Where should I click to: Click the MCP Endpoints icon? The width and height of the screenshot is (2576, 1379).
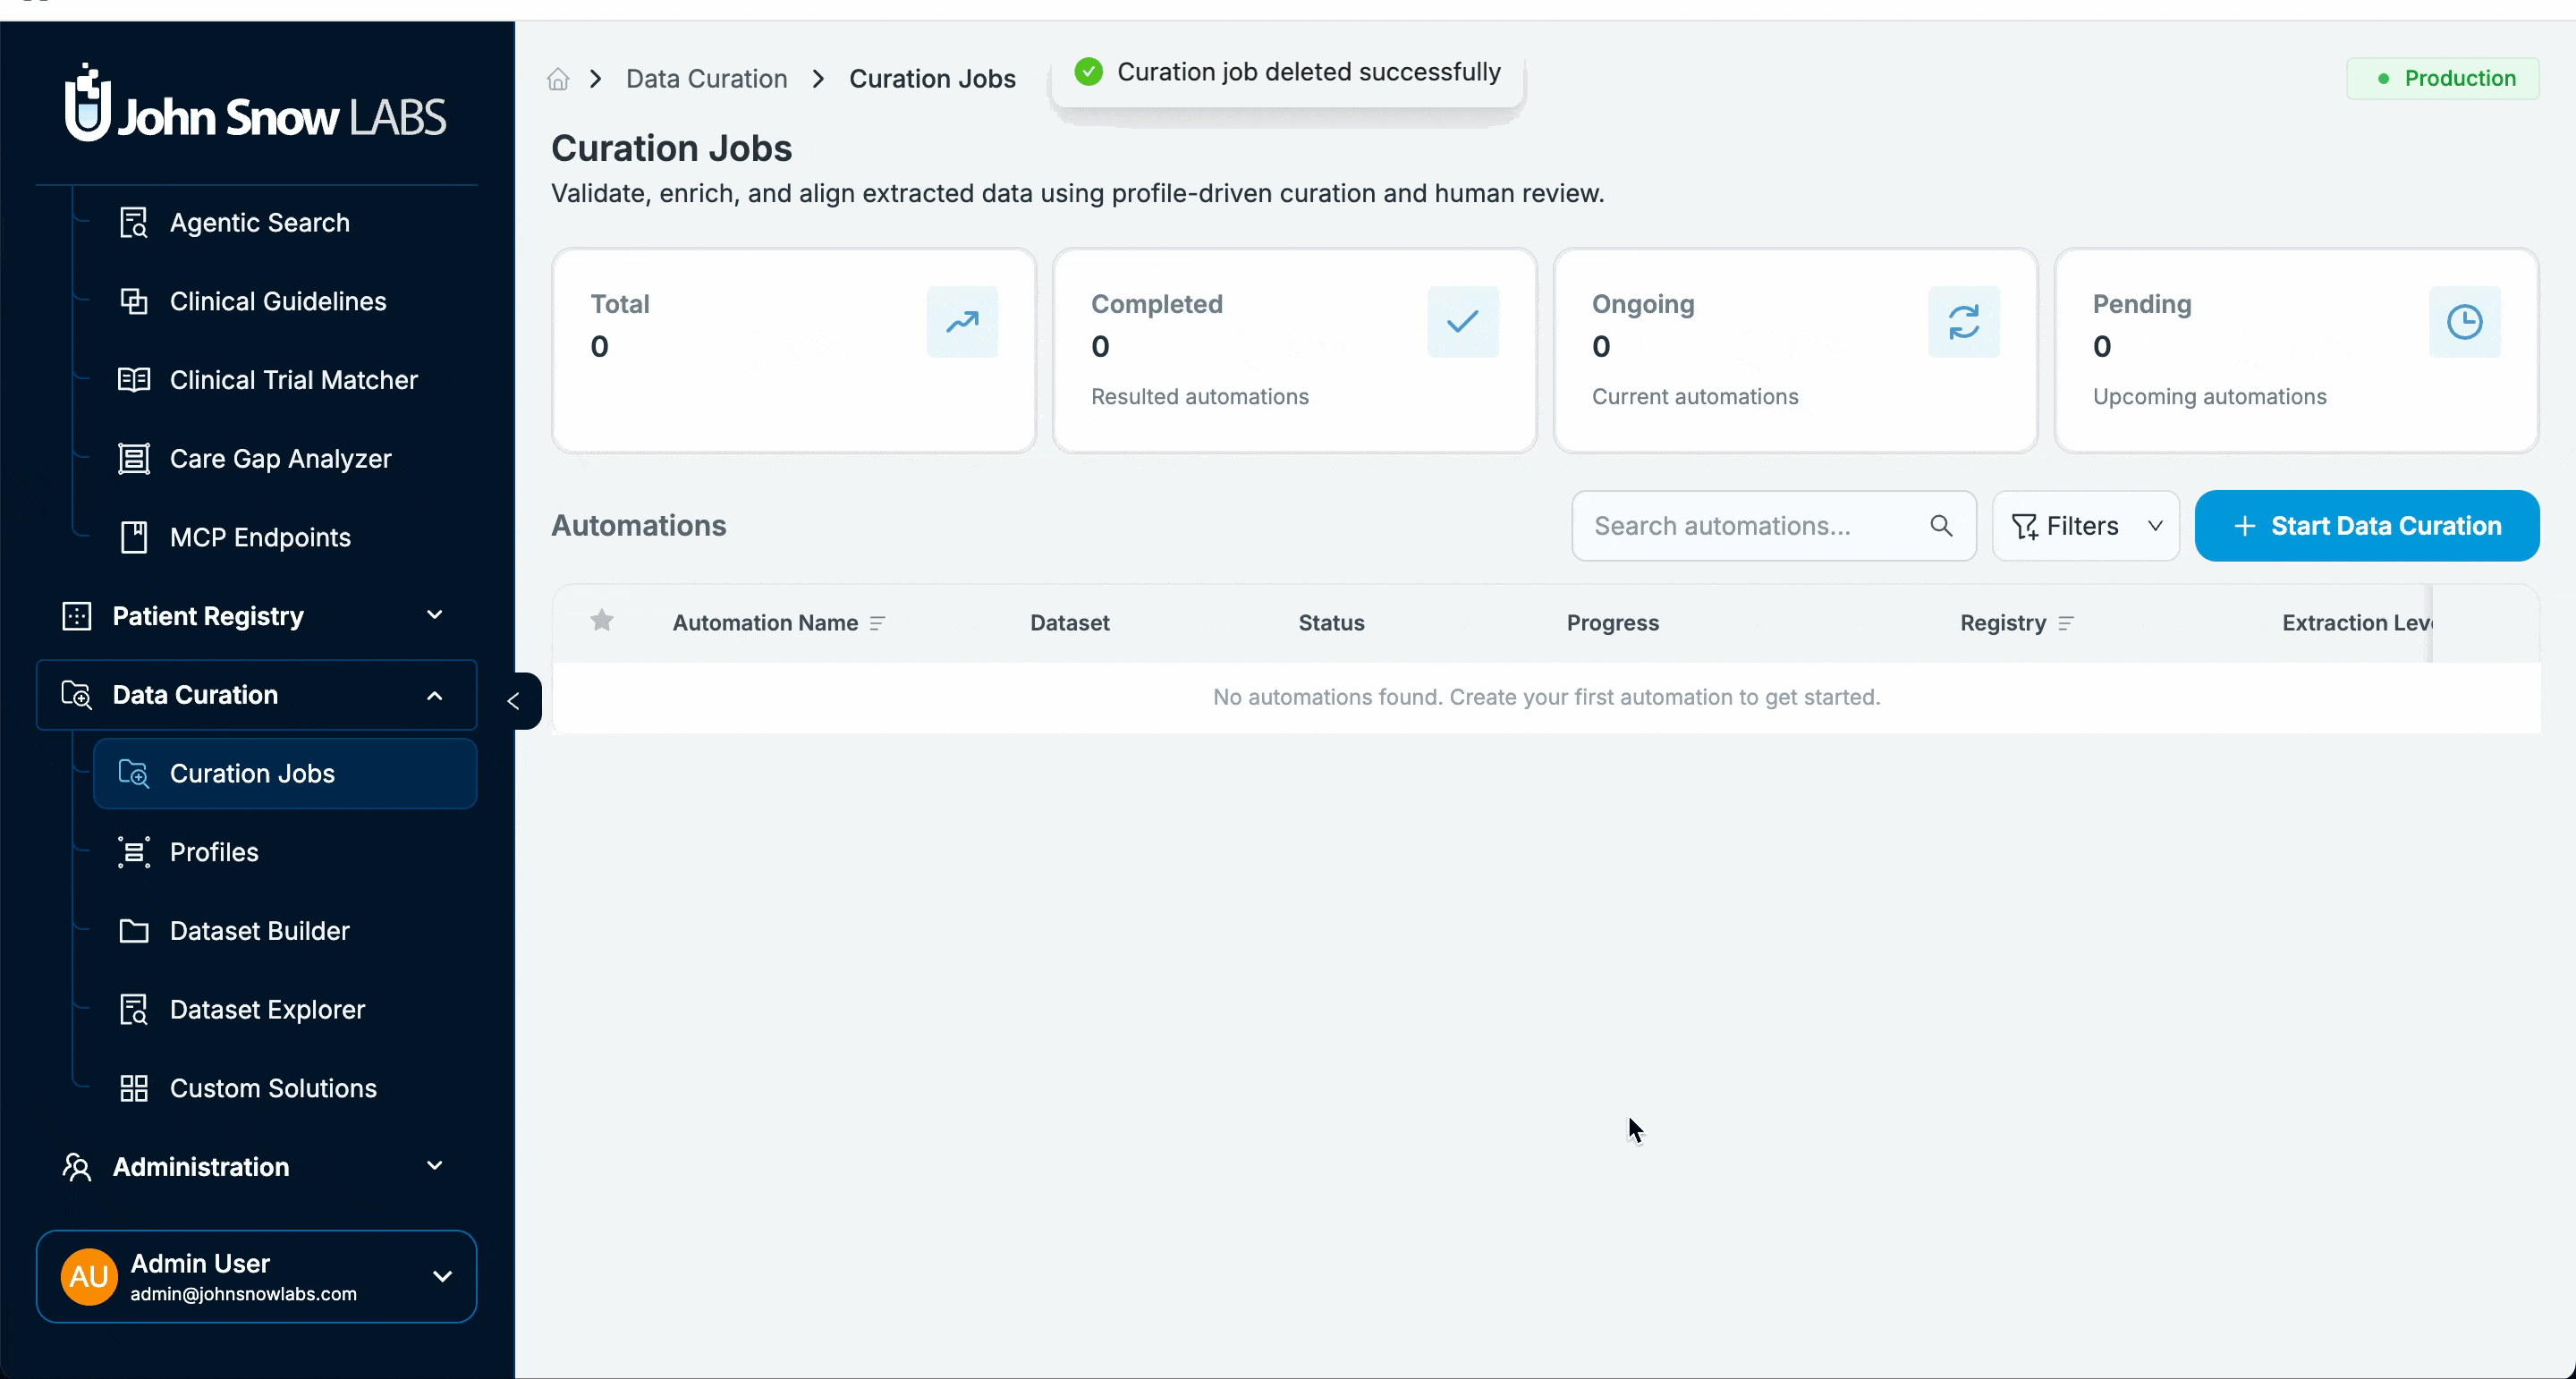point(134,537)
